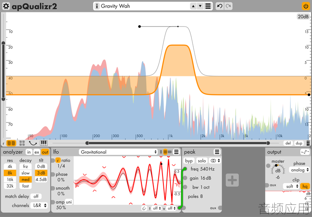Click the poles 8 value
312x217 pixels.
coord(201,197)
